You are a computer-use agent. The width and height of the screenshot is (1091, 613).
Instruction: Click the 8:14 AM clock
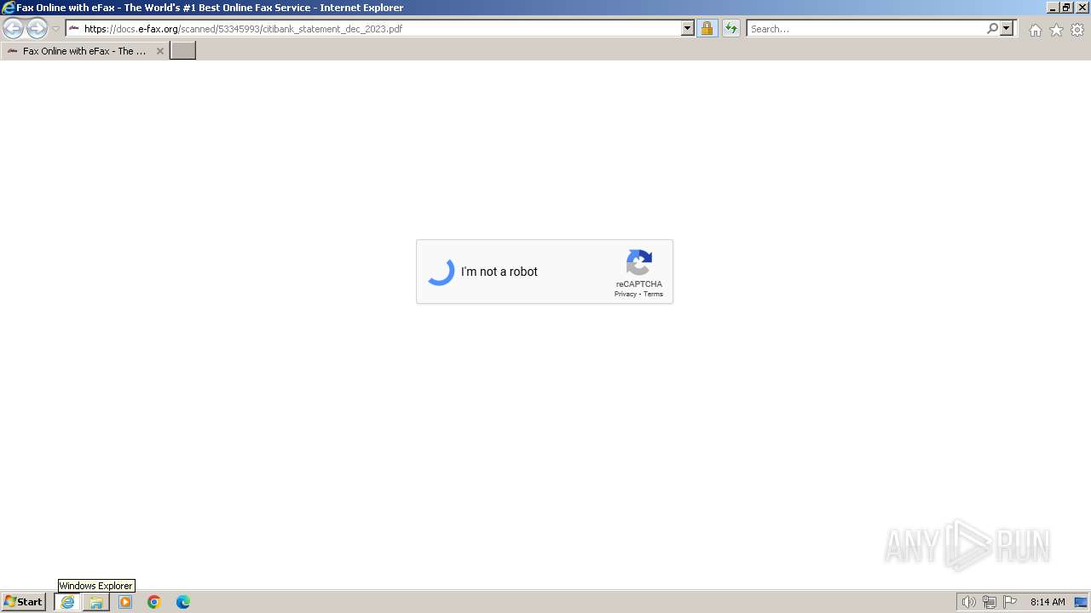[x=1048, y=602]
